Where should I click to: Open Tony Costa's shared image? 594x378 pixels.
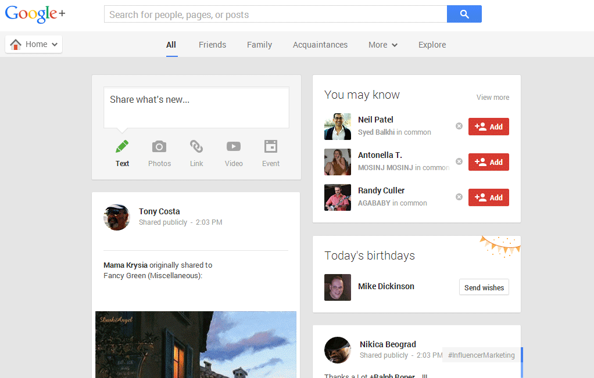point(196,344)
